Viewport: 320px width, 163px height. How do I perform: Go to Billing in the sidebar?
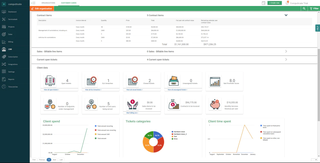pyautogui.click(x=11, y=42)
